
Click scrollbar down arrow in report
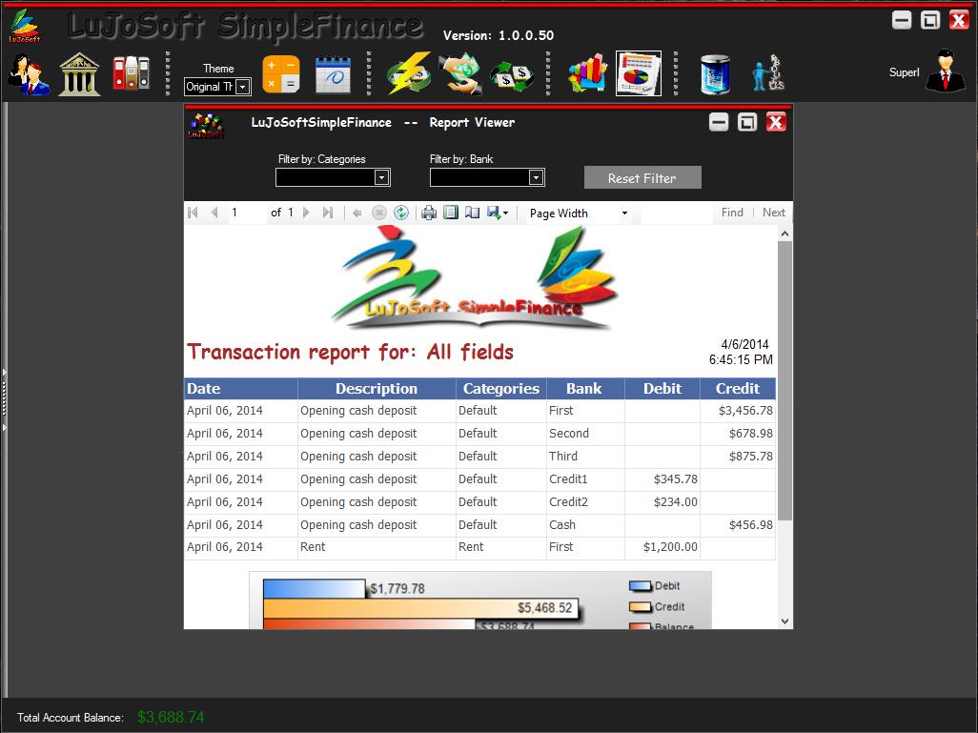coord(784,621)
